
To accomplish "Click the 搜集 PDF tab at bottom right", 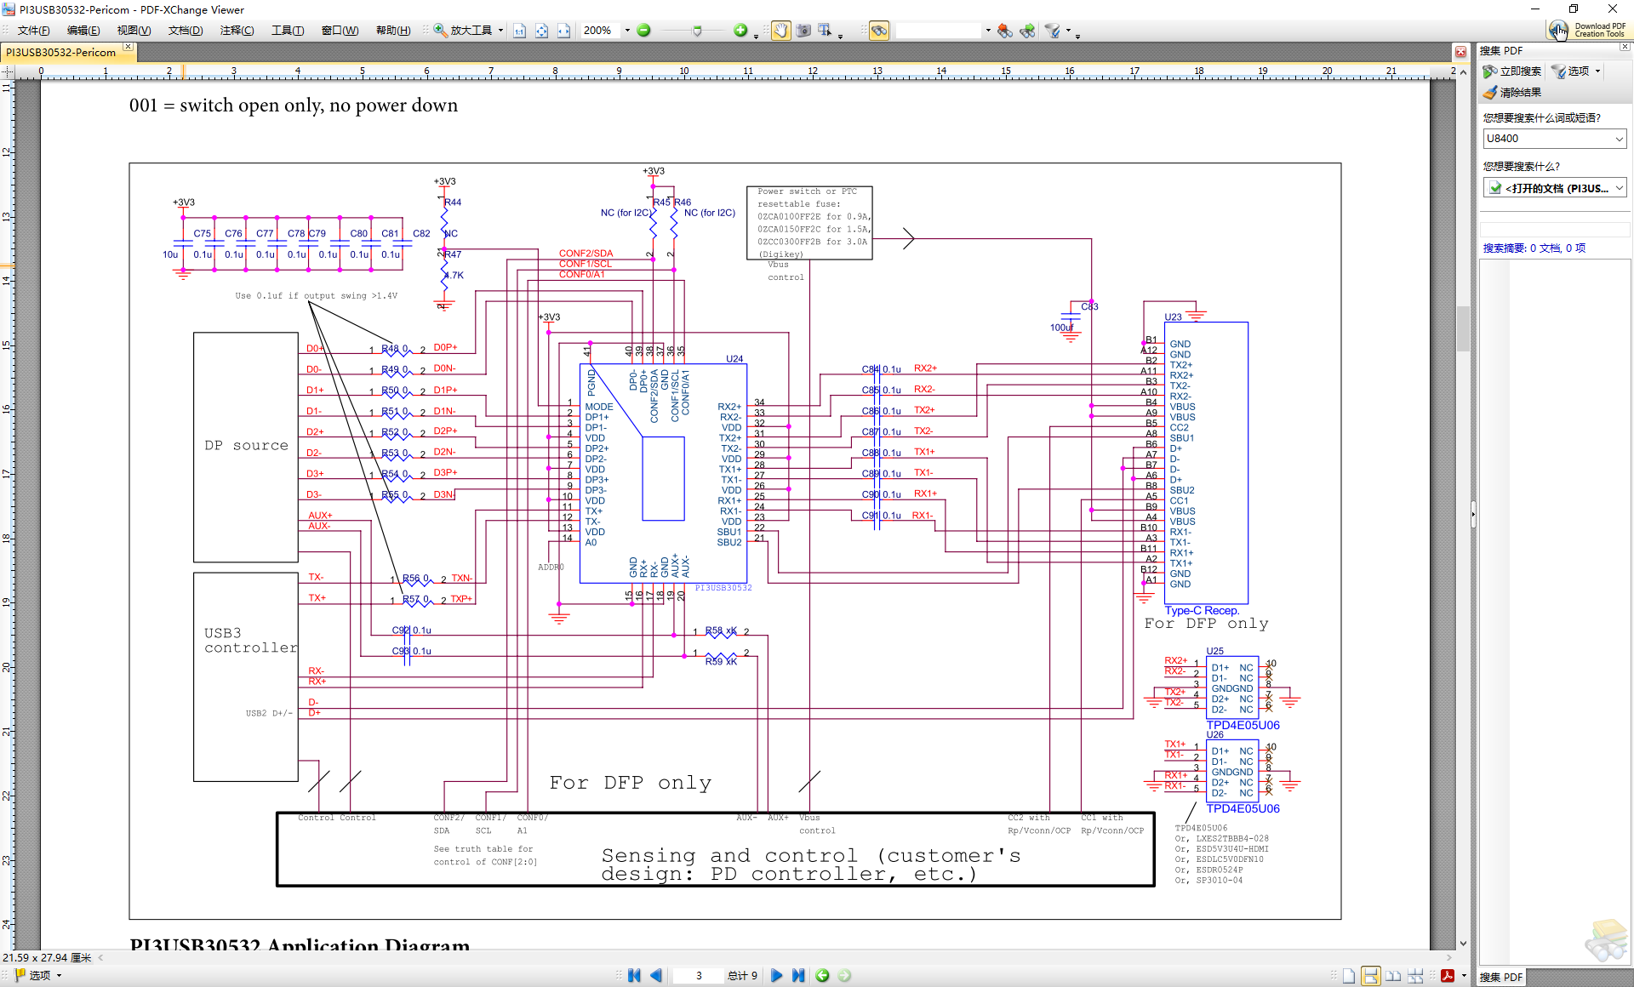I will point(1500,977).
